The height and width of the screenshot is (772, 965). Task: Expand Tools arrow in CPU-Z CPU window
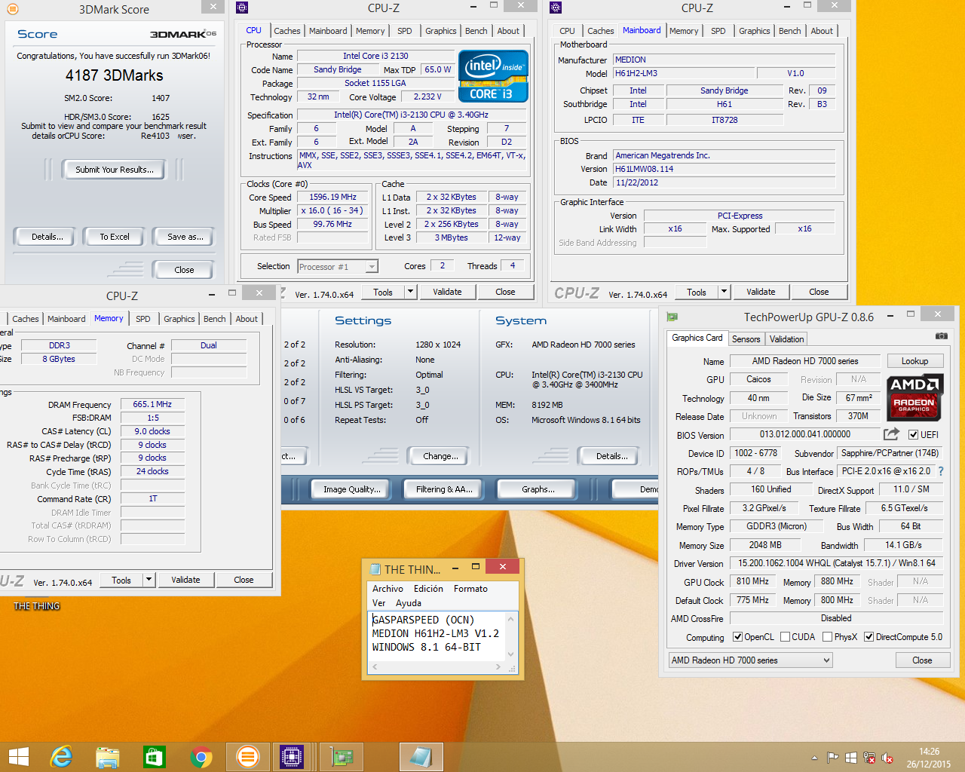[x=410, y=292]
